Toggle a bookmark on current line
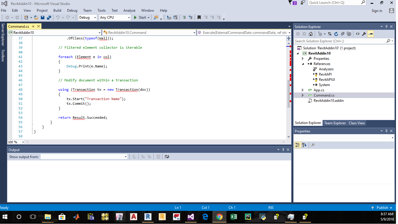398x224 pixels. pos(199,17)
